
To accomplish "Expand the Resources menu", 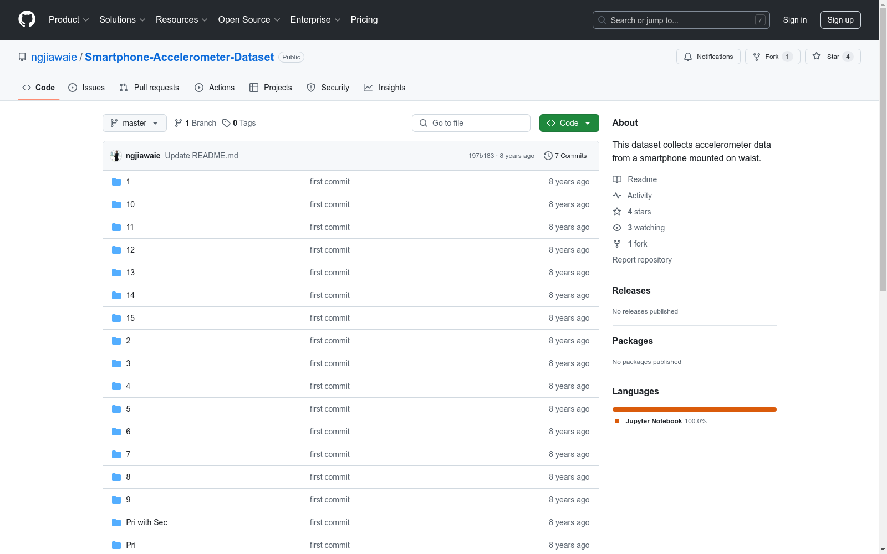I will [182, 20].
